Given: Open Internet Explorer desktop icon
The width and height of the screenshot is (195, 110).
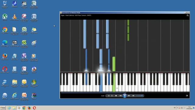Looking at the screenshot, I should pyautogui.click(x=14, y=96).
